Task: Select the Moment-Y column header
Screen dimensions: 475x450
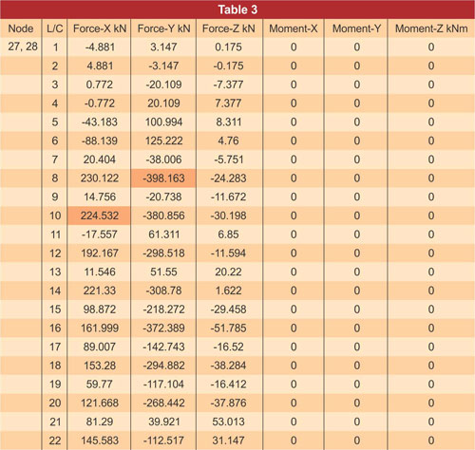Action: click(356, 28)
